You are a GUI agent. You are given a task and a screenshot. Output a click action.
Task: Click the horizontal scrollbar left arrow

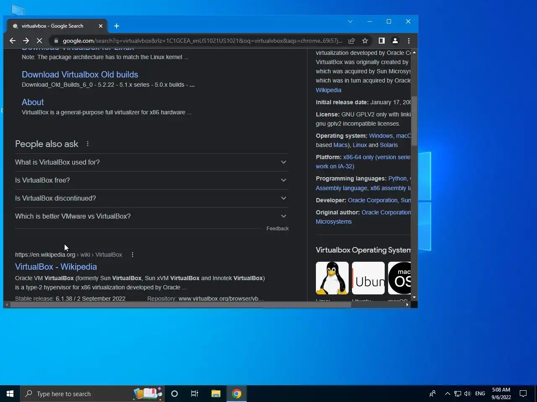[7, 304]
